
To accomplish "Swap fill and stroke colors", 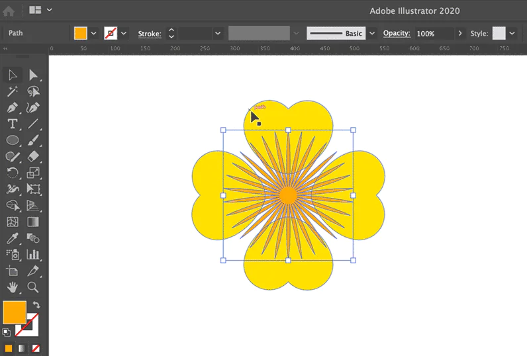I will pos(36,306).
